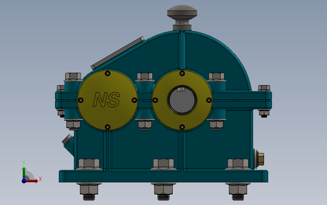
Task: Select the yellow NS bearing cover
Action: [107, 100]
